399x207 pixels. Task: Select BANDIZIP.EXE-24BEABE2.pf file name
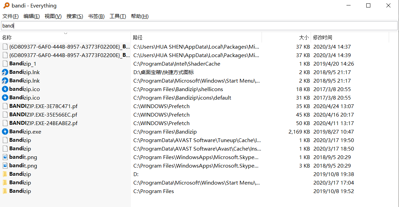[x=43, y=123]
